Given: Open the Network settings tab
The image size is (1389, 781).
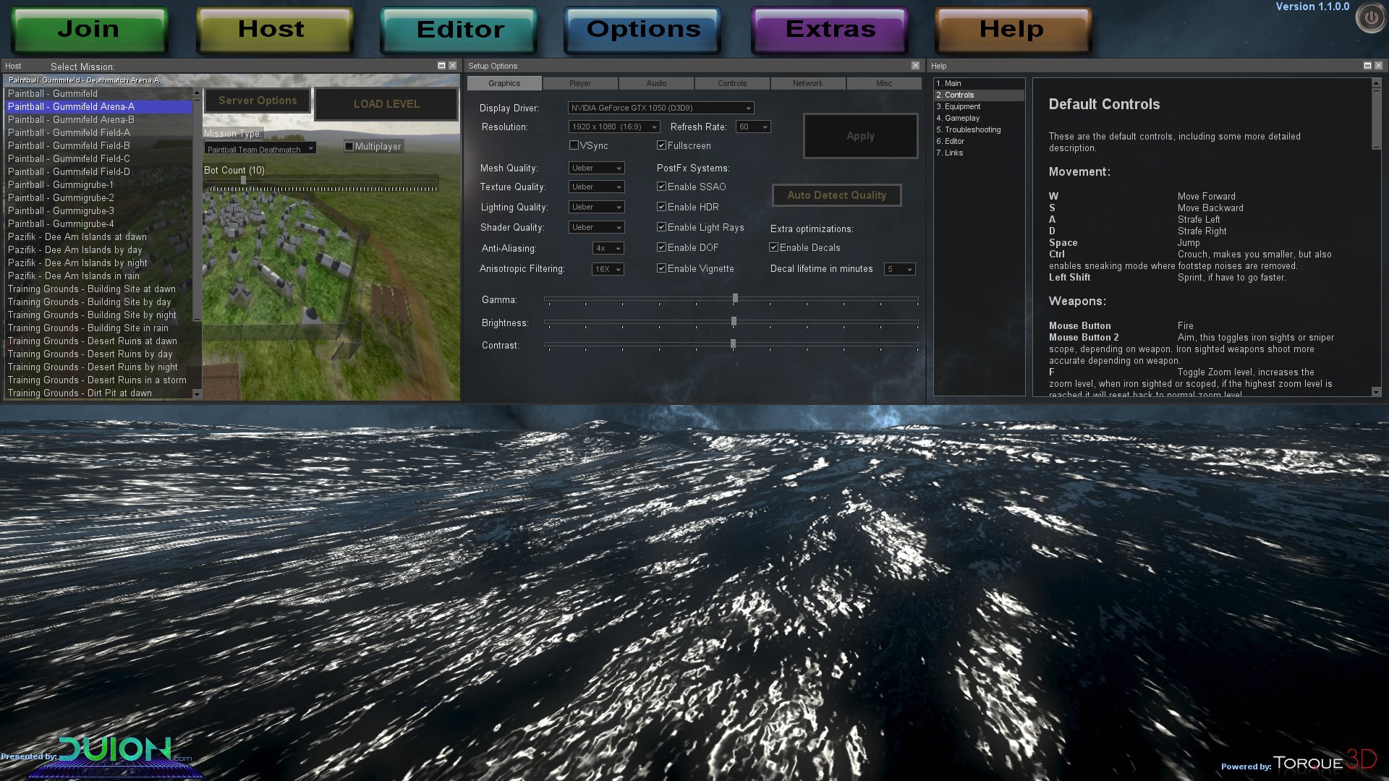Looking at the screenshot, I should (807, 83).
